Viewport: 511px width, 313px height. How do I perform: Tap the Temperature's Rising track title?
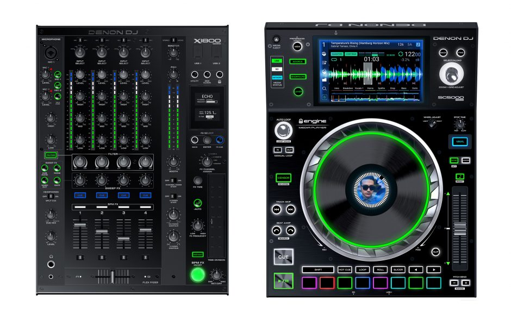click(360, 42)
